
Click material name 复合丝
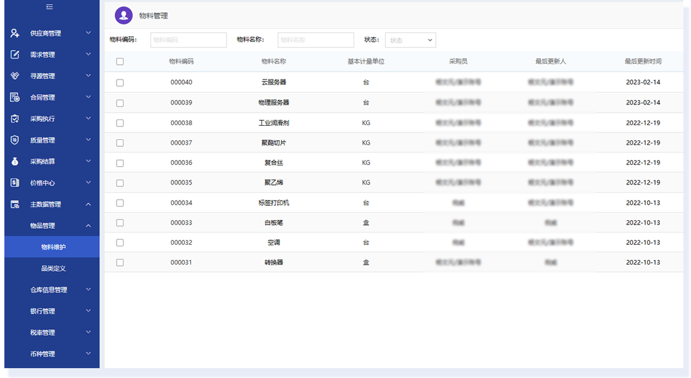[274, 163]
